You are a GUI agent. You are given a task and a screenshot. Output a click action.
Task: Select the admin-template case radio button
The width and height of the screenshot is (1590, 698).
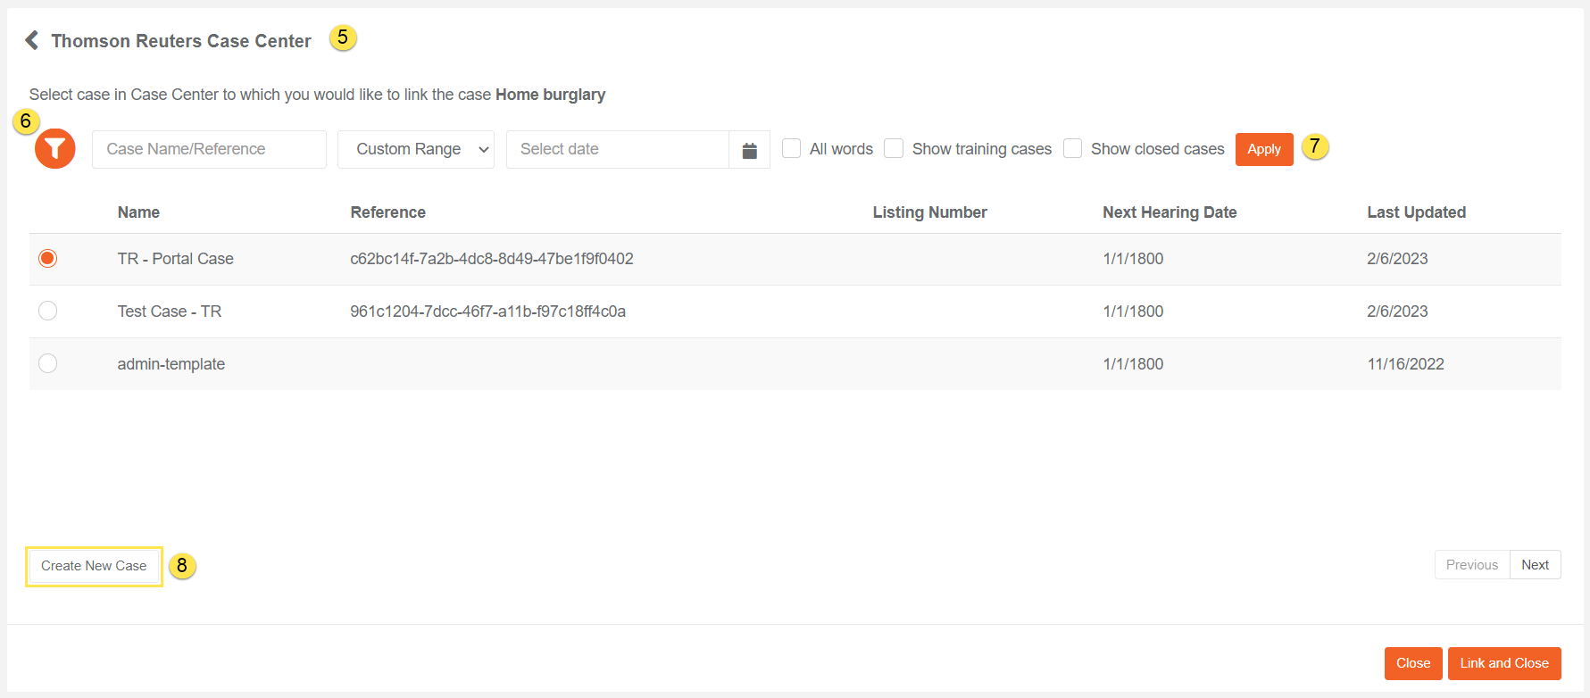click(48, 363)
